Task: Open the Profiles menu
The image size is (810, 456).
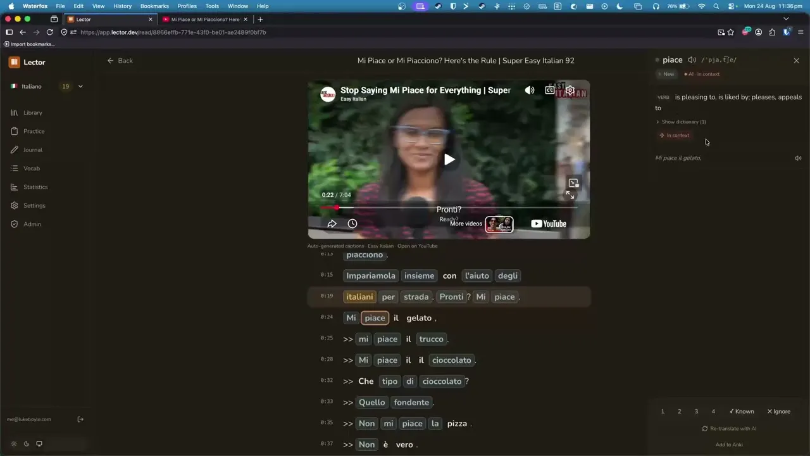Action: (187, 6)
